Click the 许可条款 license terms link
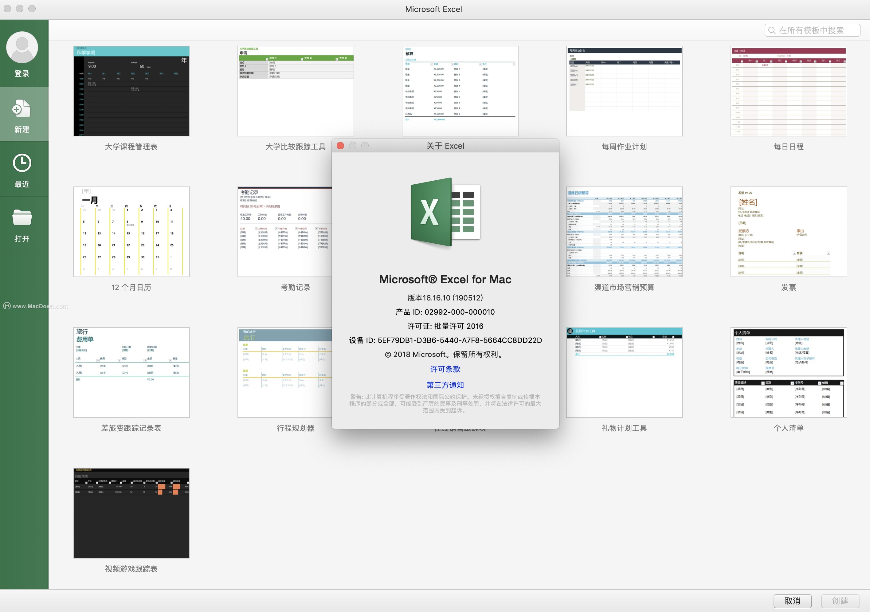 pos(445,369)
